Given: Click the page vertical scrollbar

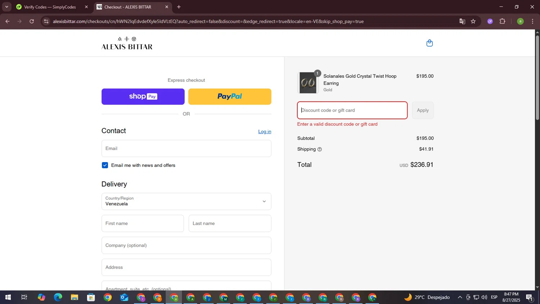Looking at the screenshot, I should tap(537, 77).
